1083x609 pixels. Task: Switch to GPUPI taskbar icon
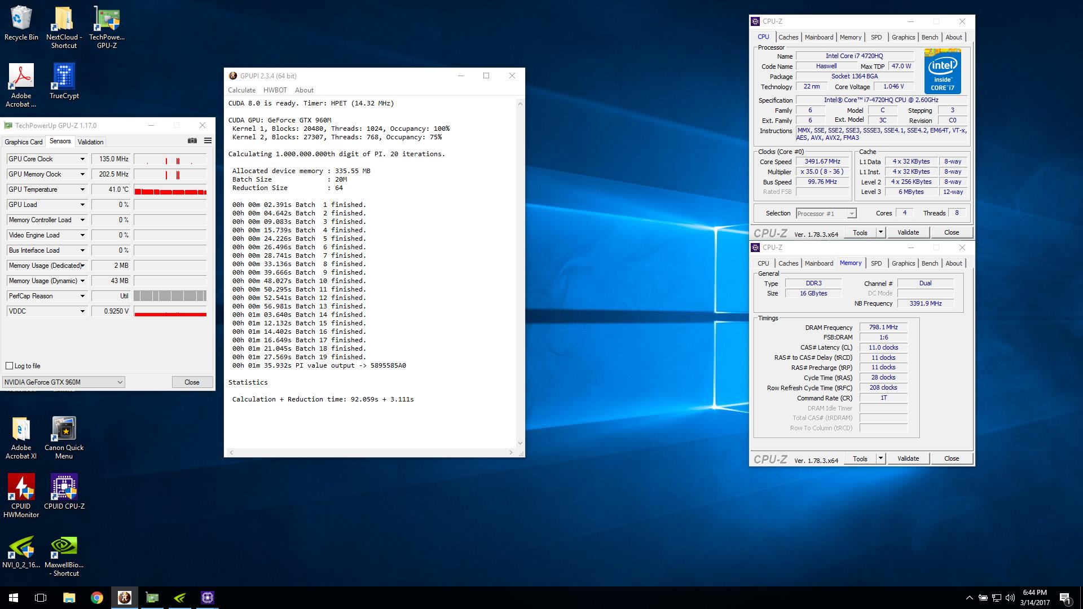pyautogui.click(x=124, y=598)
